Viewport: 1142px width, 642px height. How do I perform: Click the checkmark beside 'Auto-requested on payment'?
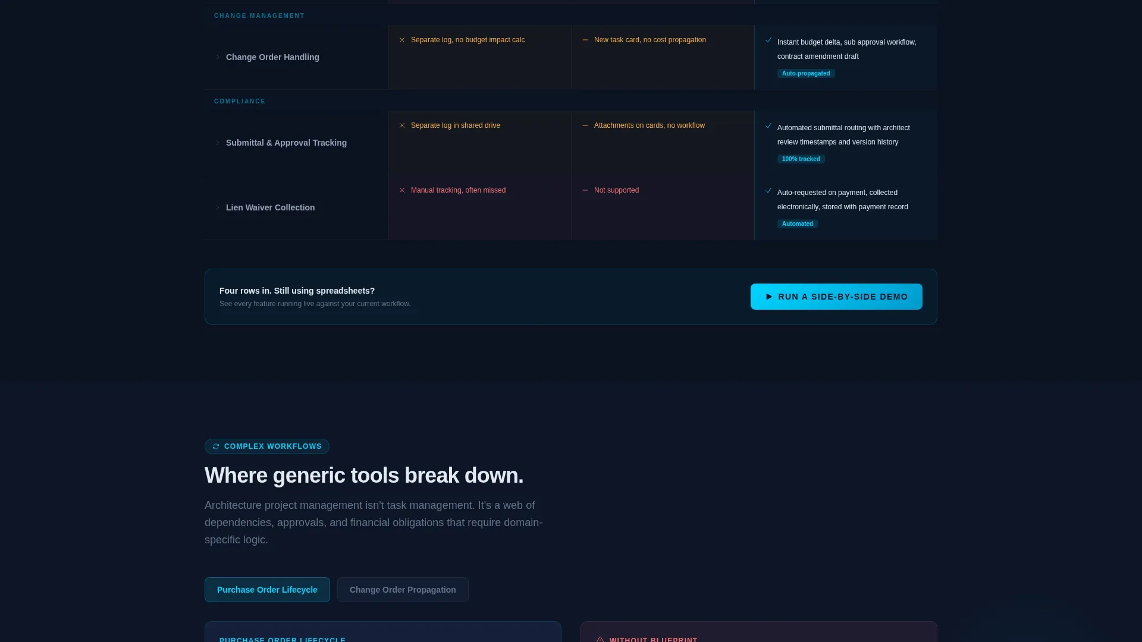(768, 190)
